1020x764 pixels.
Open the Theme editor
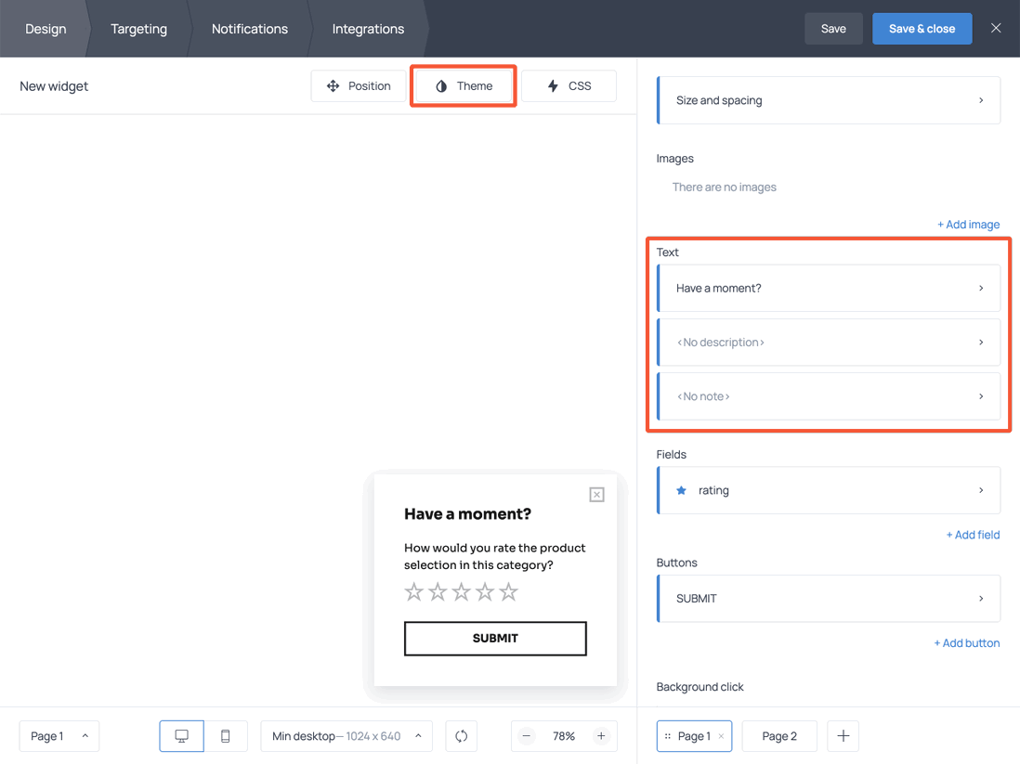(463, 85)
